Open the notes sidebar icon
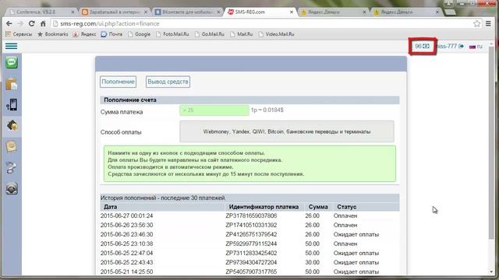Image resolution: width=499 pixels, height=280 pixels. (x=12, y=147)
